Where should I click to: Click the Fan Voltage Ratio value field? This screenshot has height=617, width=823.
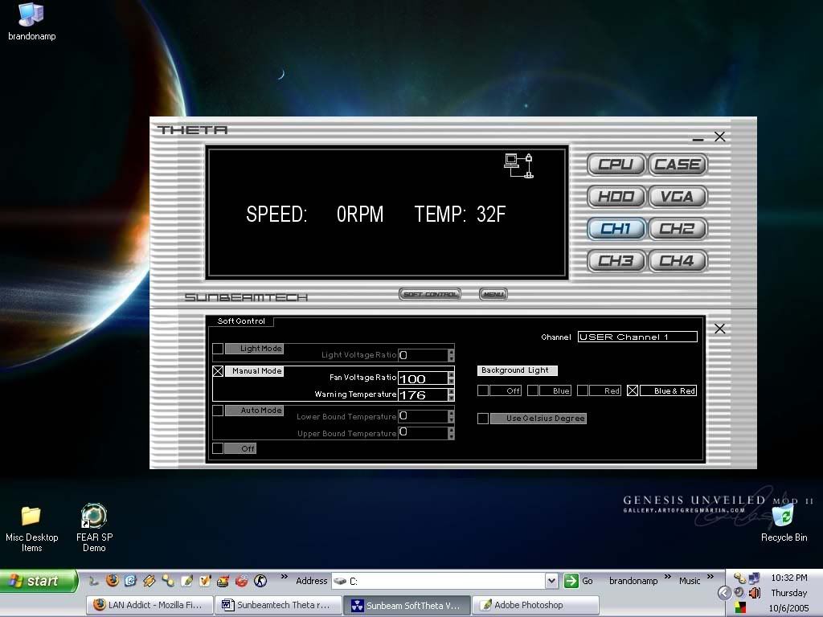click(423, 378)
